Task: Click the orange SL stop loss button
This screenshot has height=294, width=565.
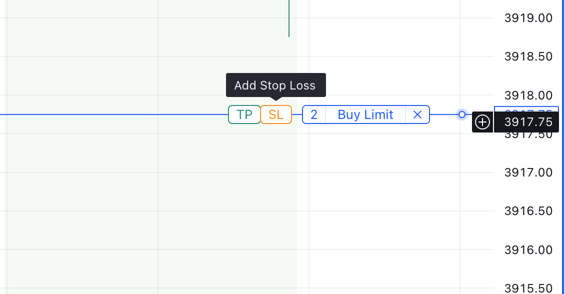Action: coord(276,114)
